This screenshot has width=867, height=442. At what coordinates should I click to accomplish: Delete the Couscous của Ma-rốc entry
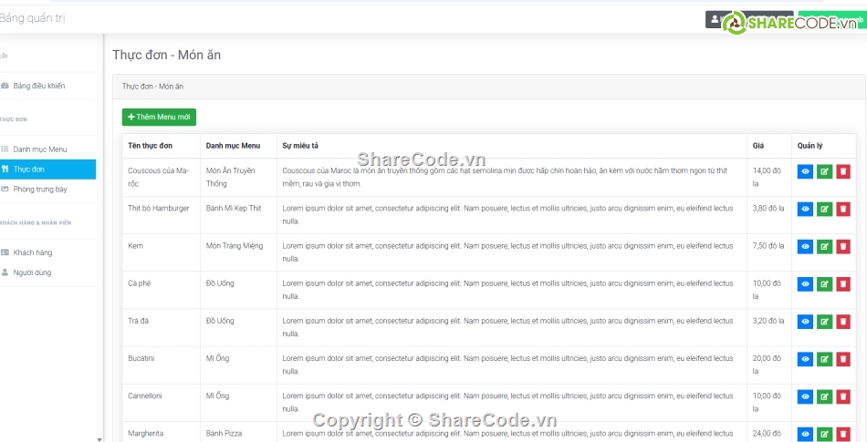(843, 171)
